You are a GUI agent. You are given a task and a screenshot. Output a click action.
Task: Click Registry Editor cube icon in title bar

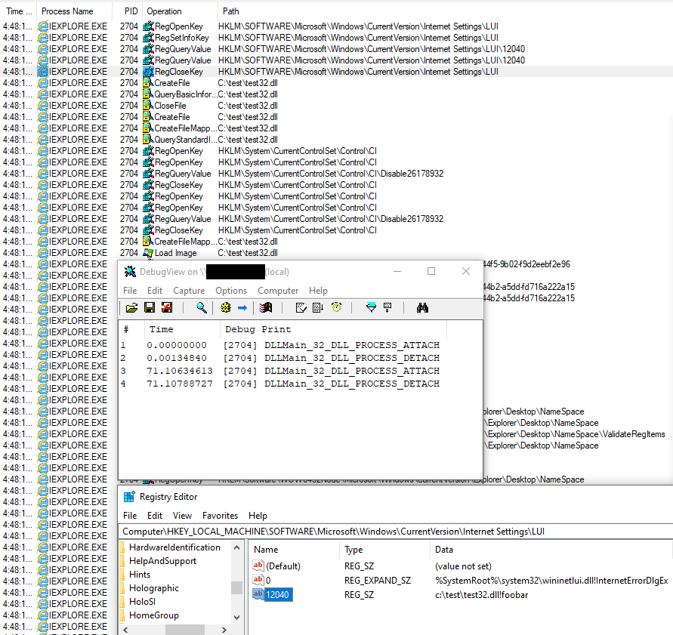click(129, 497)
